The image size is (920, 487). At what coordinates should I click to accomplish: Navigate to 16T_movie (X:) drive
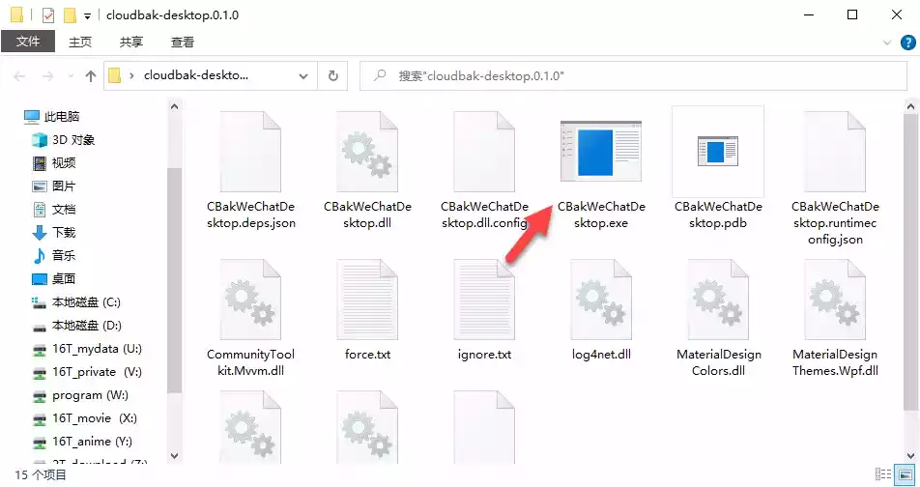coord(94,418)
